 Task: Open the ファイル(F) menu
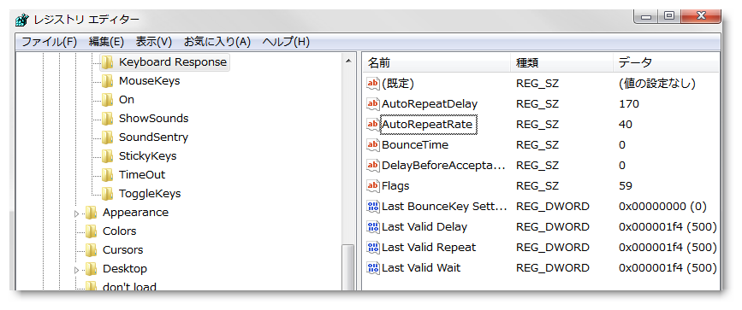pos(50,42)
